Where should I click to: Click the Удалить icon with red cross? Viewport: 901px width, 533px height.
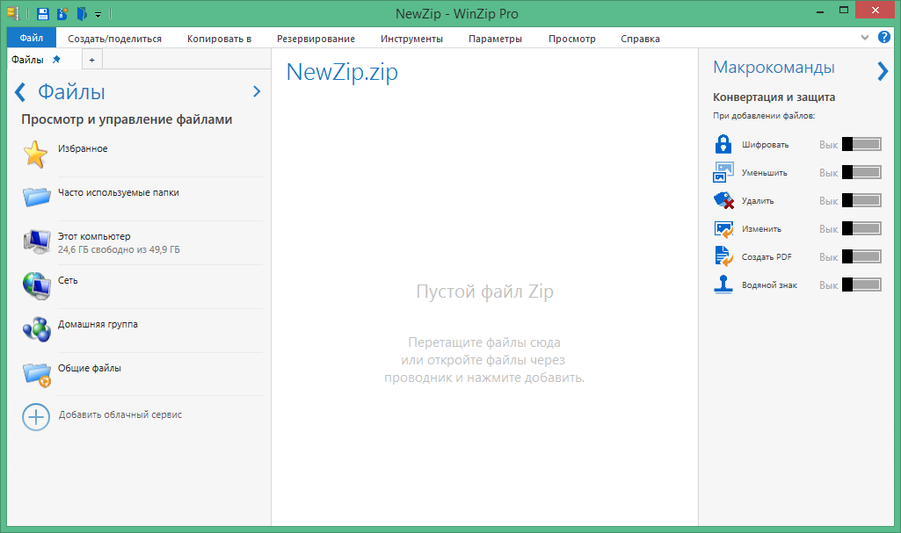723,200
